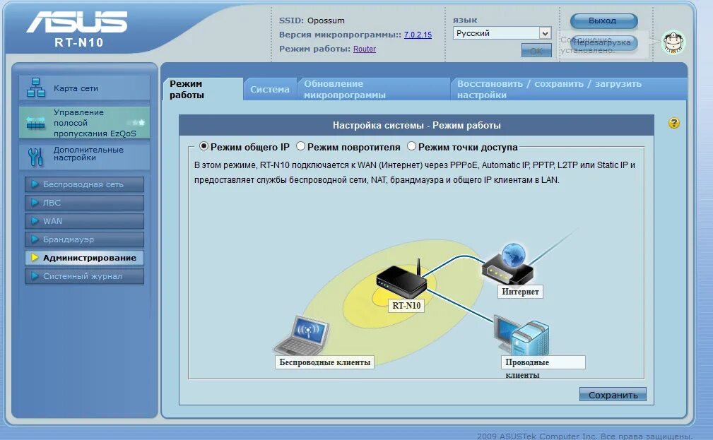
Task: Open the network map icon
Action: pos(36,88)
